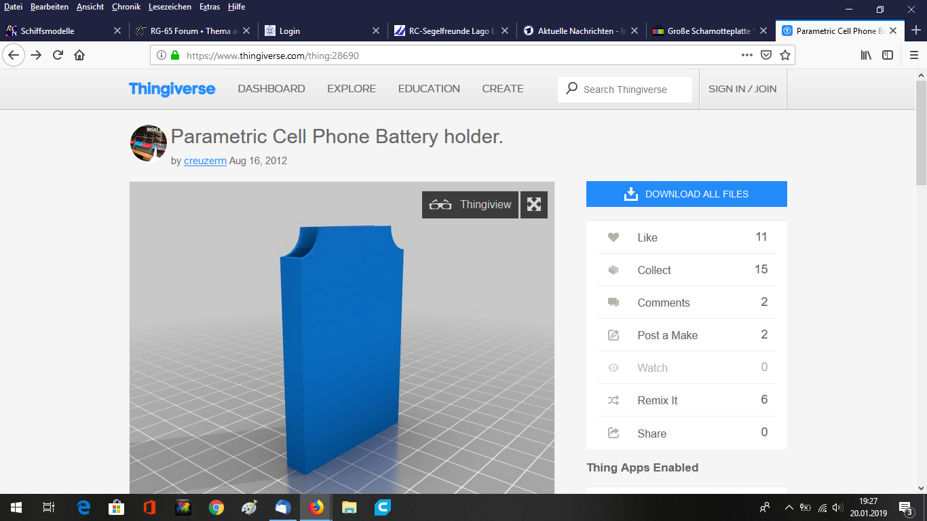Open Firefox hamburger menu

click(914, 56)
